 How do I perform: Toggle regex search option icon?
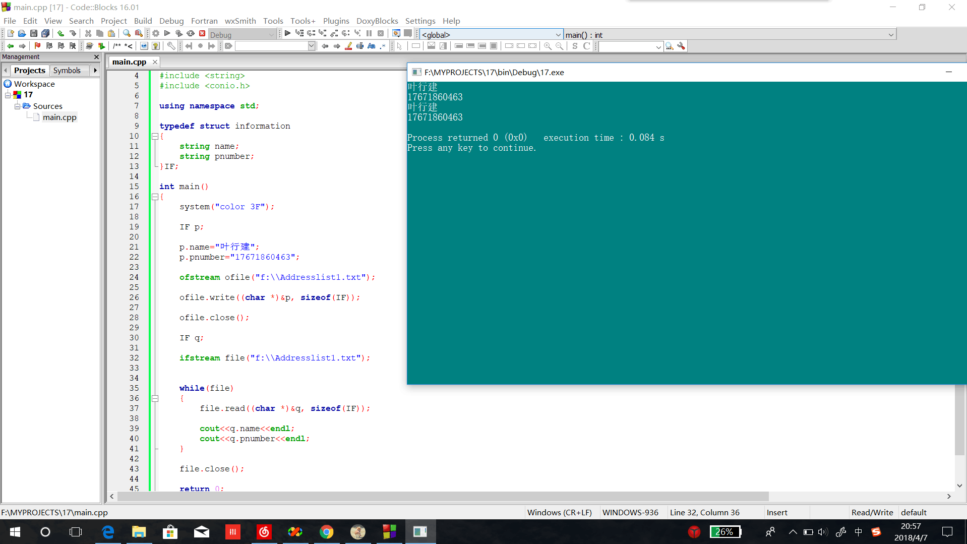[383, 46]
